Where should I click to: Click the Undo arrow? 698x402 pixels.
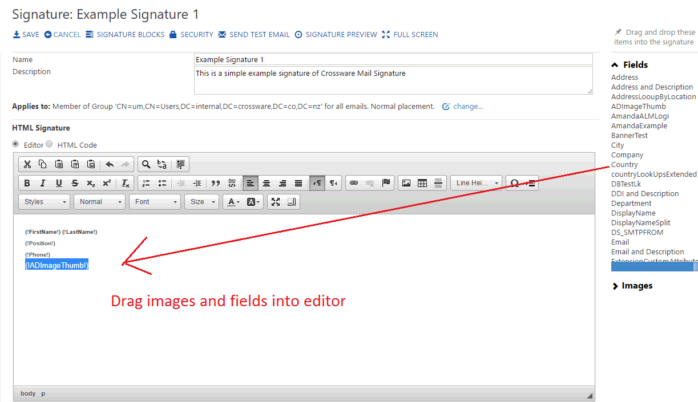tap(110, 164)
